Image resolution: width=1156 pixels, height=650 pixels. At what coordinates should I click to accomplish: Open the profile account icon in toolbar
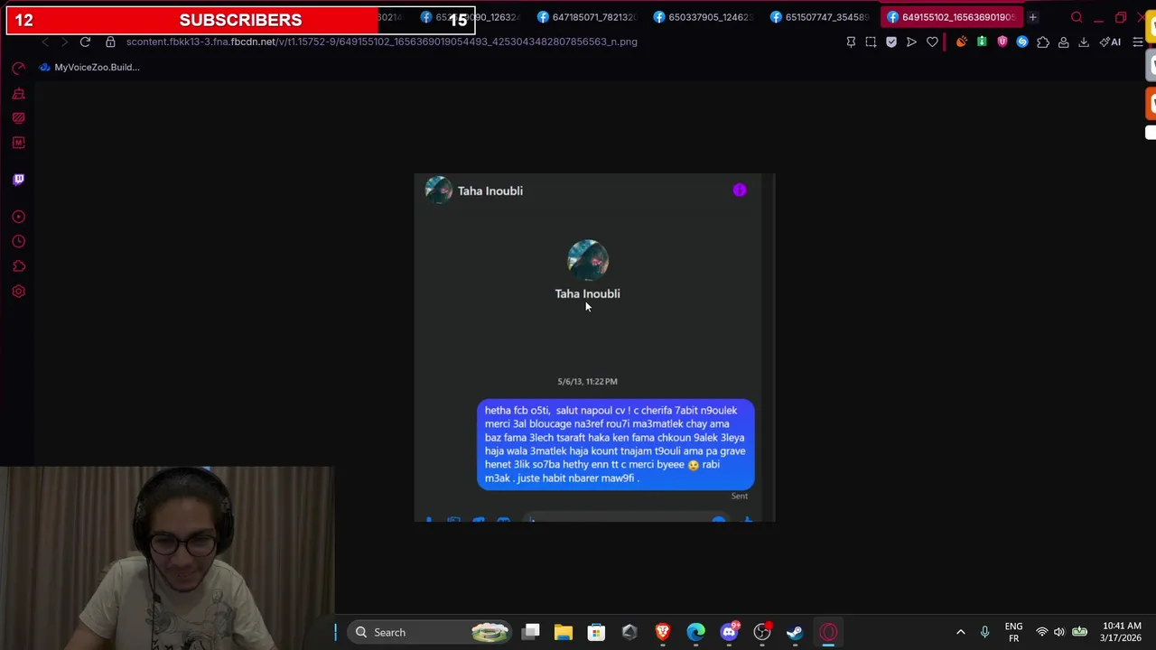tap(1064, 42)
